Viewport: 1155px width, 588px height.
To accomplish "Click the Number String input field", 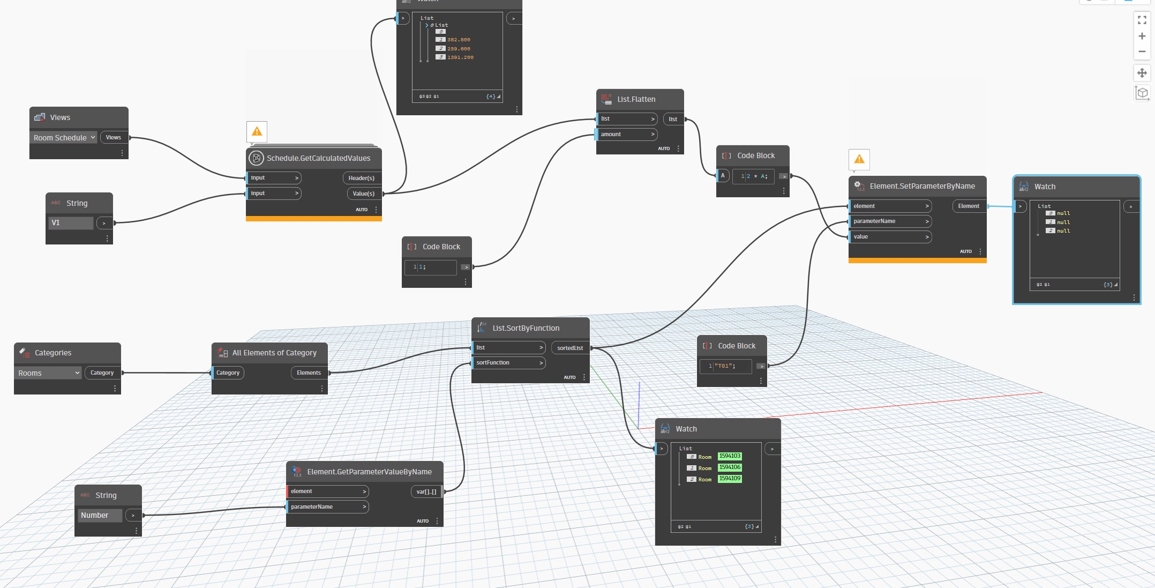I will 100,515.
